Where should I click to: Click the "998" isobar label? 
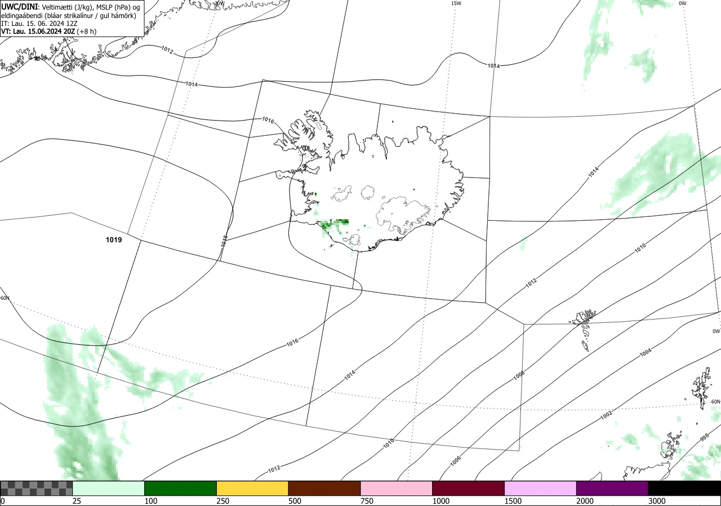(x=704, y=437)
